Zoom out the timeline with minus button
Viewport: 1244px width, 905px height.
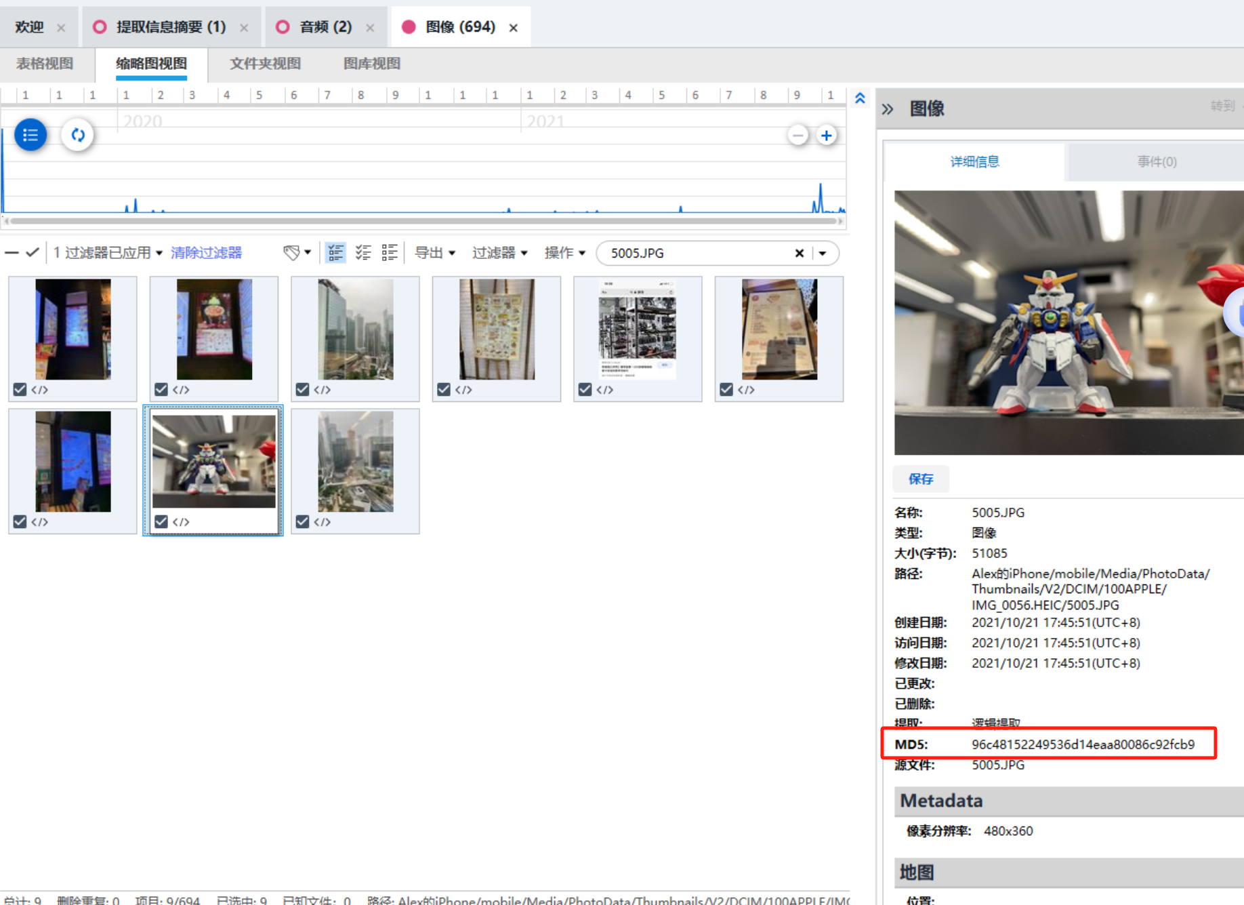click(x=797, y=136)
